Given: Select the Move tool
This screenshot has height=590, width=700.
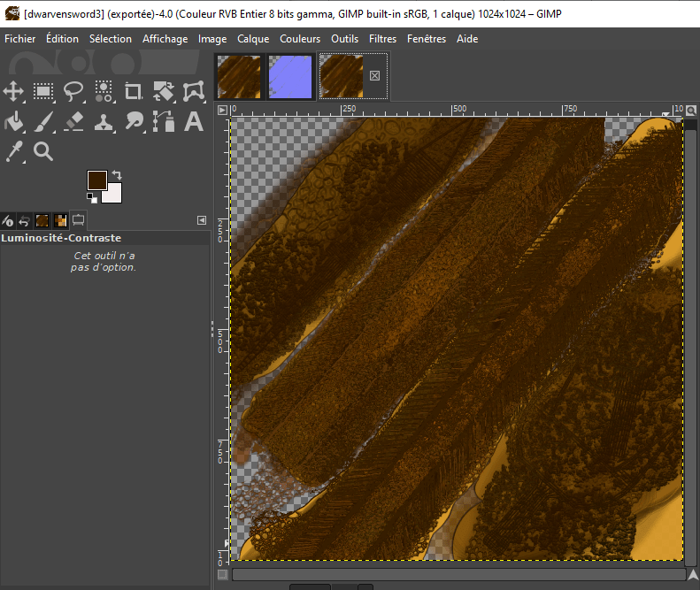Looking at the screenshot, I should [13, 91].
